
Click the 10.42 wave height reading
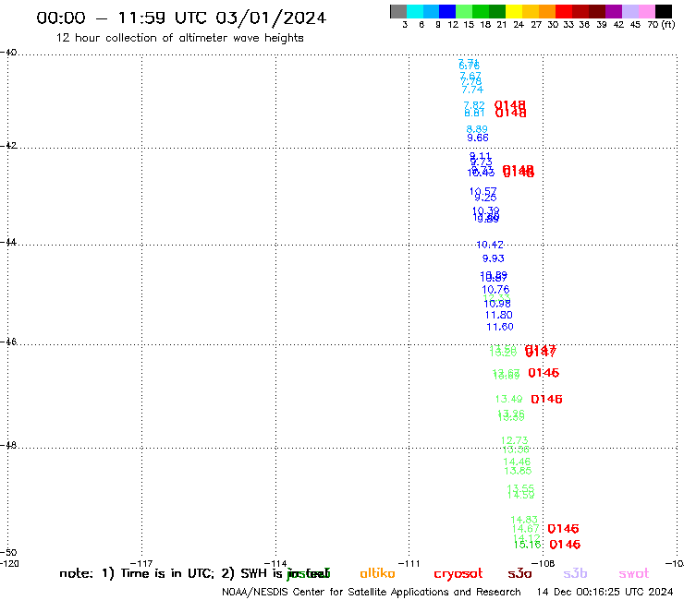click(490, 245)
